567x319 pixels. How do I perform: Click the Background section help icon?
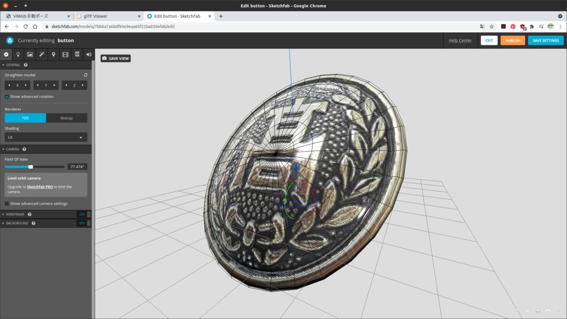[x=34, y=223]
